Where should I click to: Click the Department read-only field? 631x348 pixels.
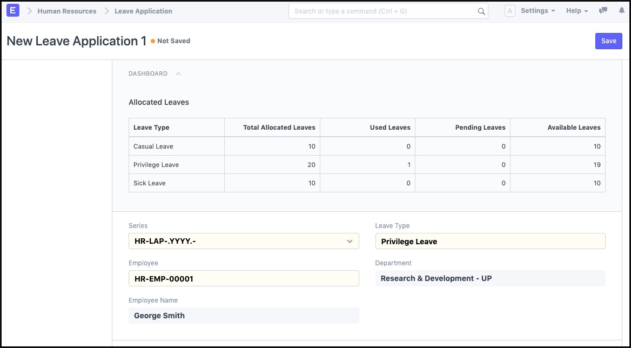[x=490, y=278]
